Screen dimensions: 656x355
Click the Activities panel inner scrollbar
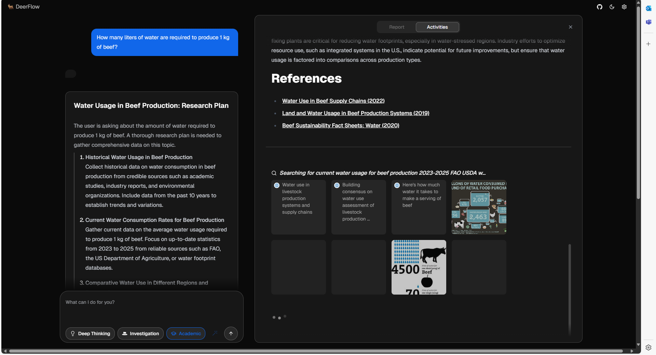tap(570, 289)
